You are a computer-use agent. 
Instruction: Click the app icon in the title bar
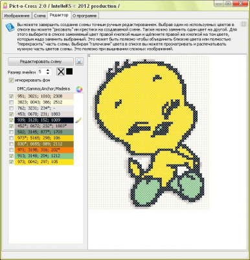5,6
